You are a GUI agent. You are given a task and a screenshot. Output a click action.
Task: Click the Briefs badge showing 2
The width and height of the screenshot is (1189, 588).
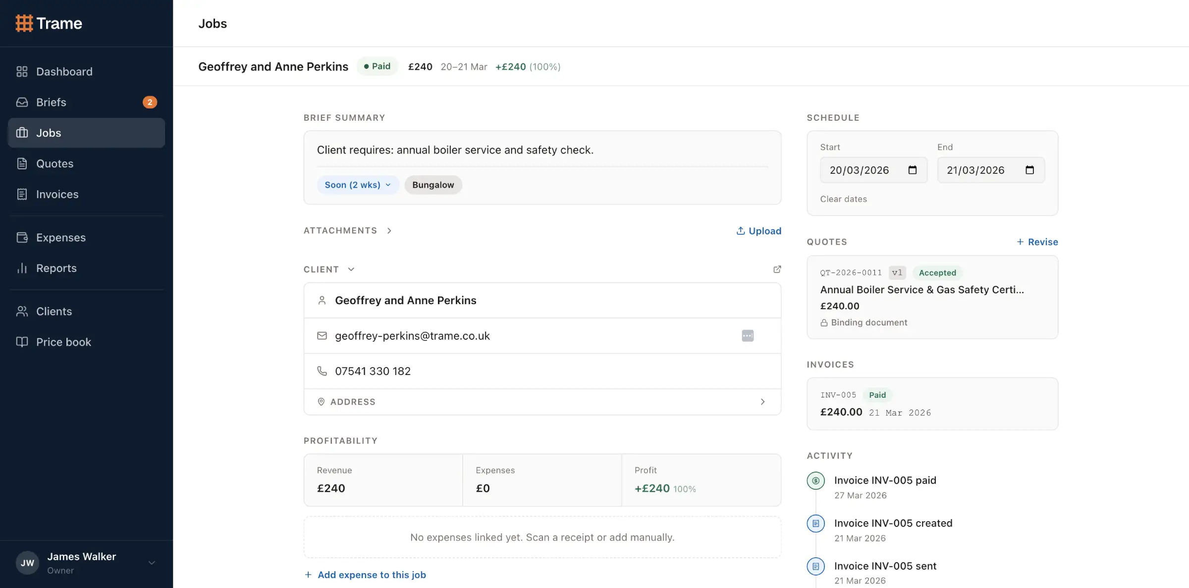click(x=150, y=102)
